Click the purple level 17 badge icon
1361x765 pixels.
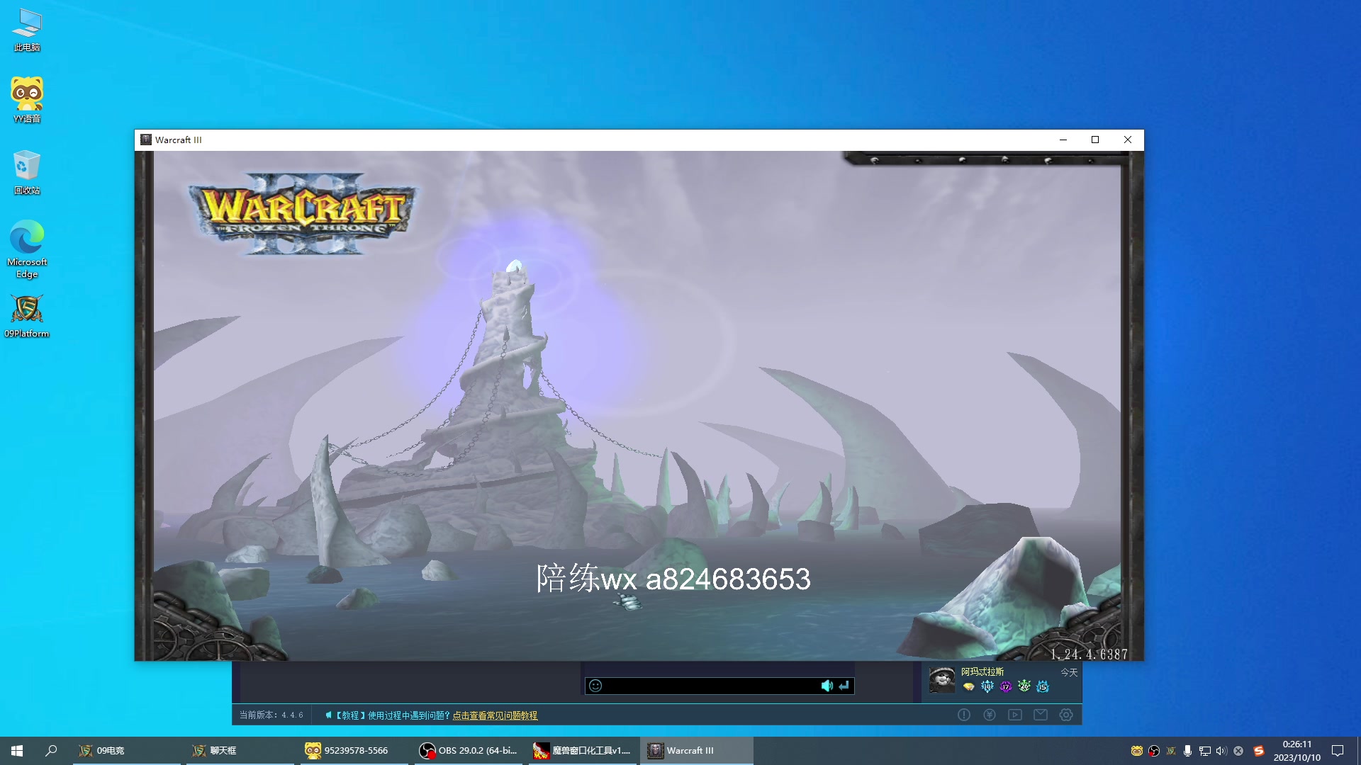click(1006, 686)
